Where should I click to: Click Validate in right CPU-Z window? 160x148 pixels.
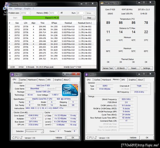click(x=133, y=138)
